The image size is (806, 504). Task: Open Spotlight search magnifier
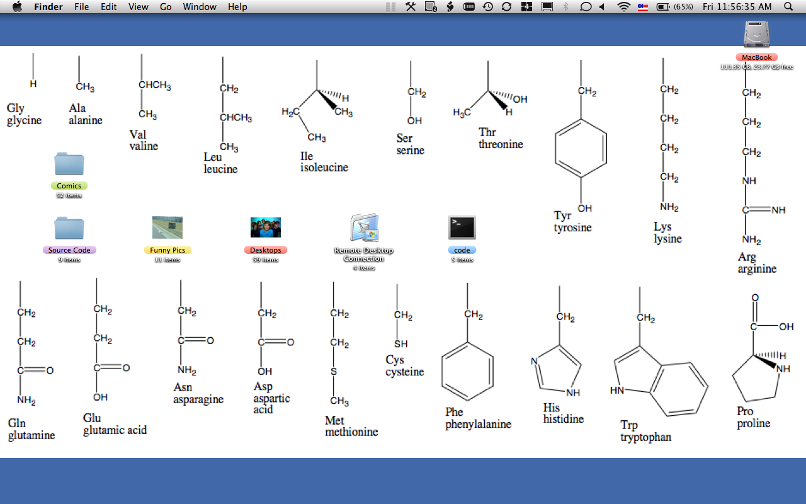coord(789,7)
